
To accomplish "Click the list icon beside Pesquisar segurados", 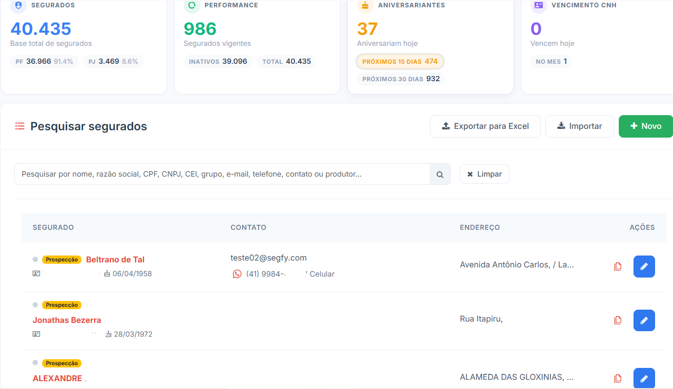I will (x=20, y=126).
